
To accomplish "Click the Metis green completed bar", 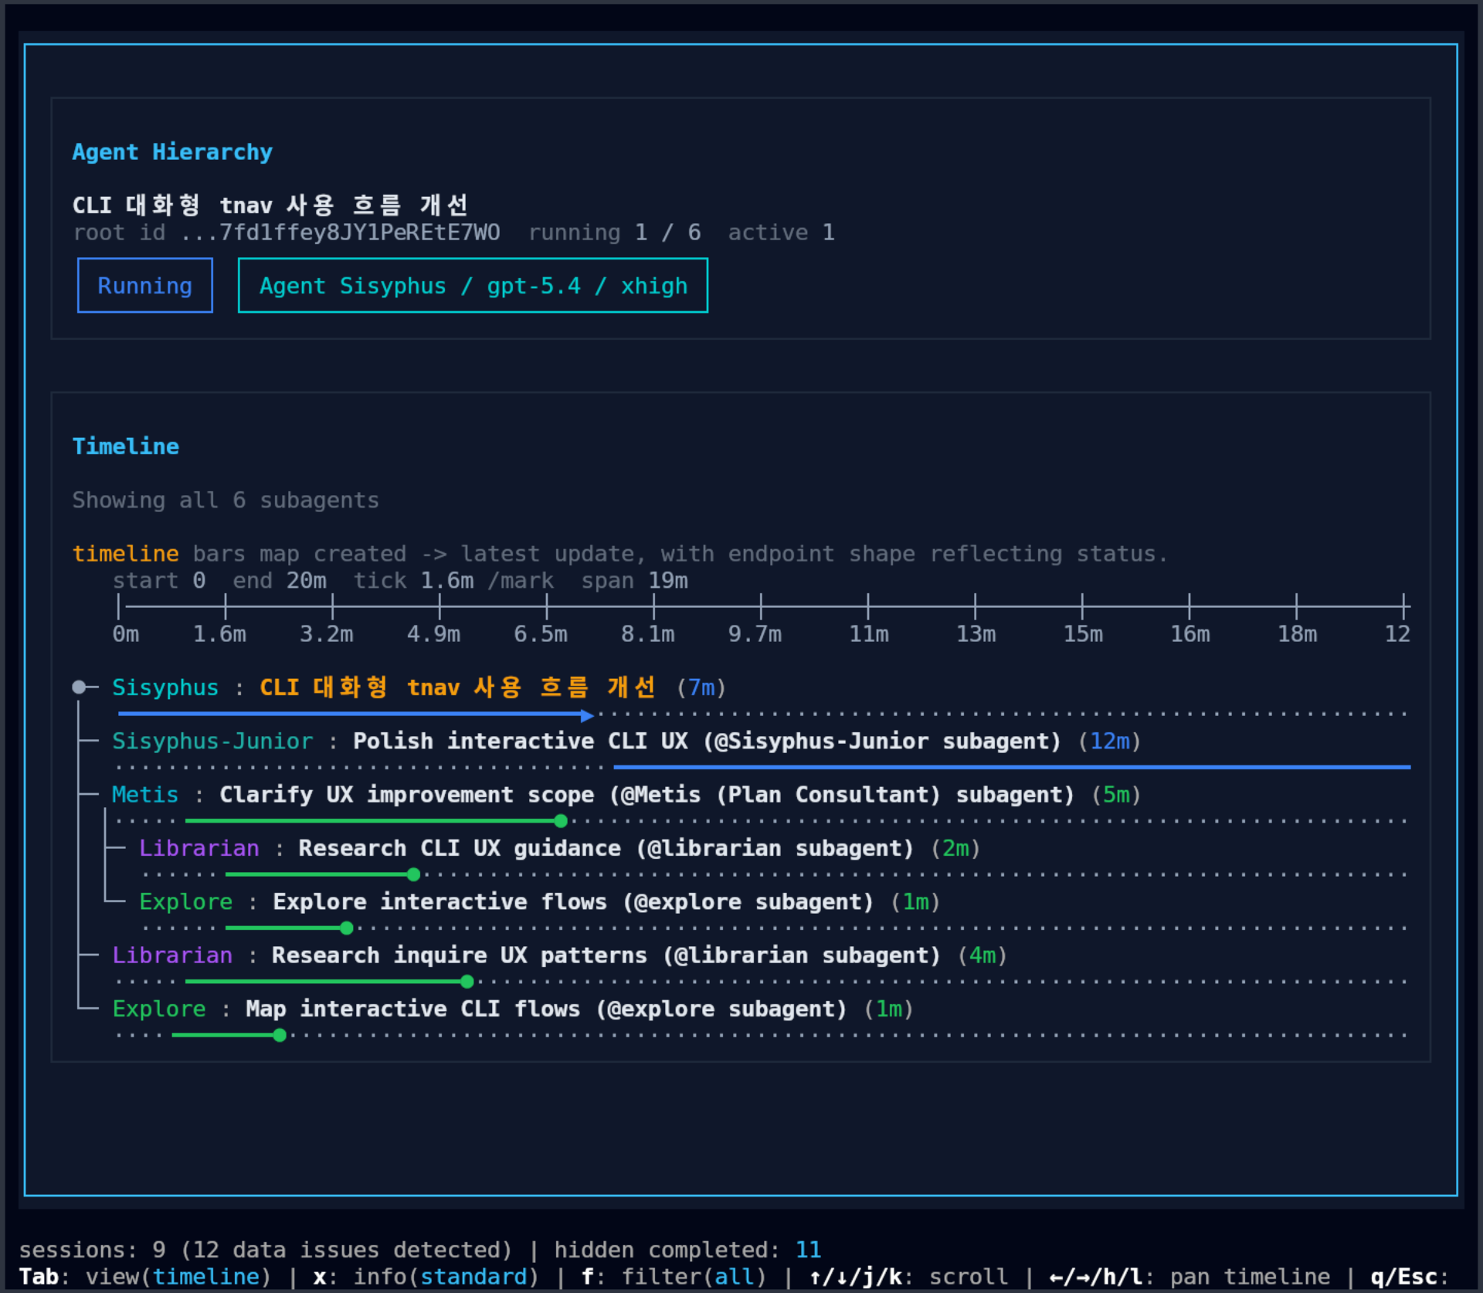I will (x=373, y=821).
